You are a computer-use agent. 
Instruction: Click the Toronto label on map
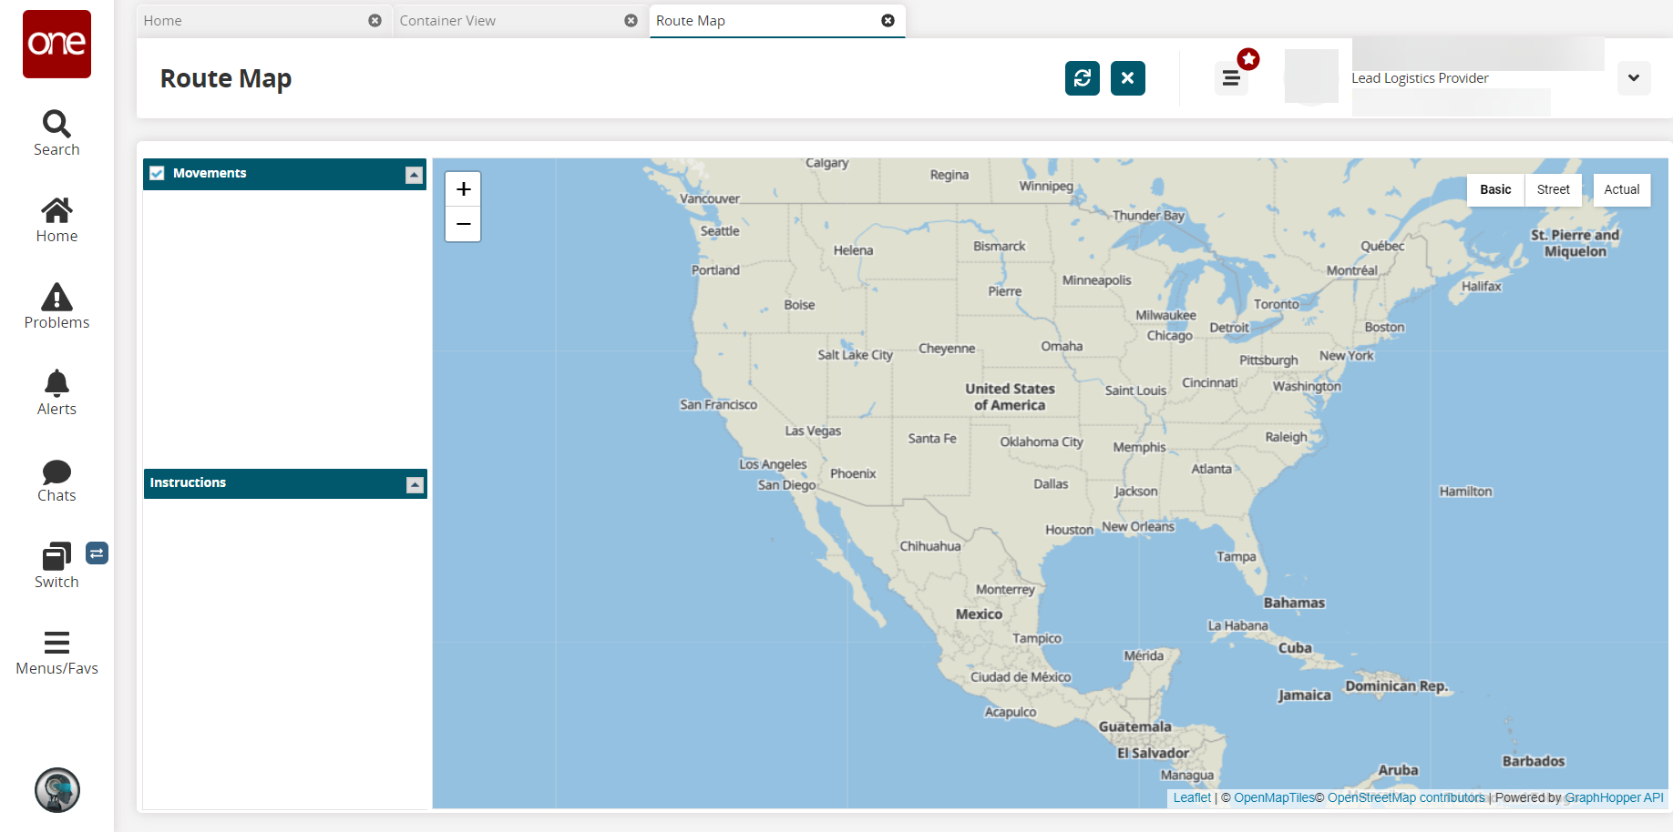[1277, 304]
